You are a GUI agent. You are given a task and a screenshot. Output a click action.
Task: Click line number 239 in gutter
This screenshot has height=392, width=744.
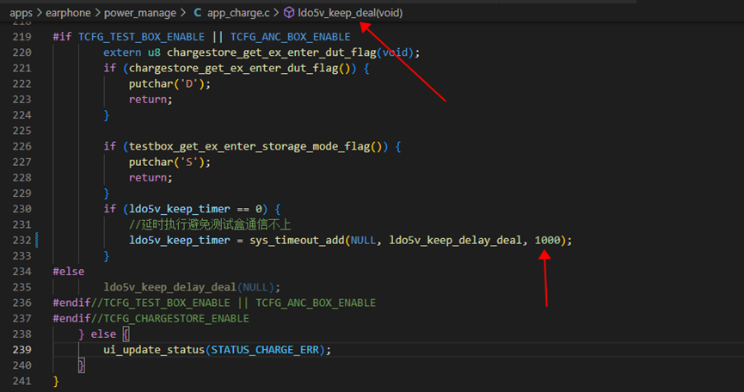[x=22, y=350]
